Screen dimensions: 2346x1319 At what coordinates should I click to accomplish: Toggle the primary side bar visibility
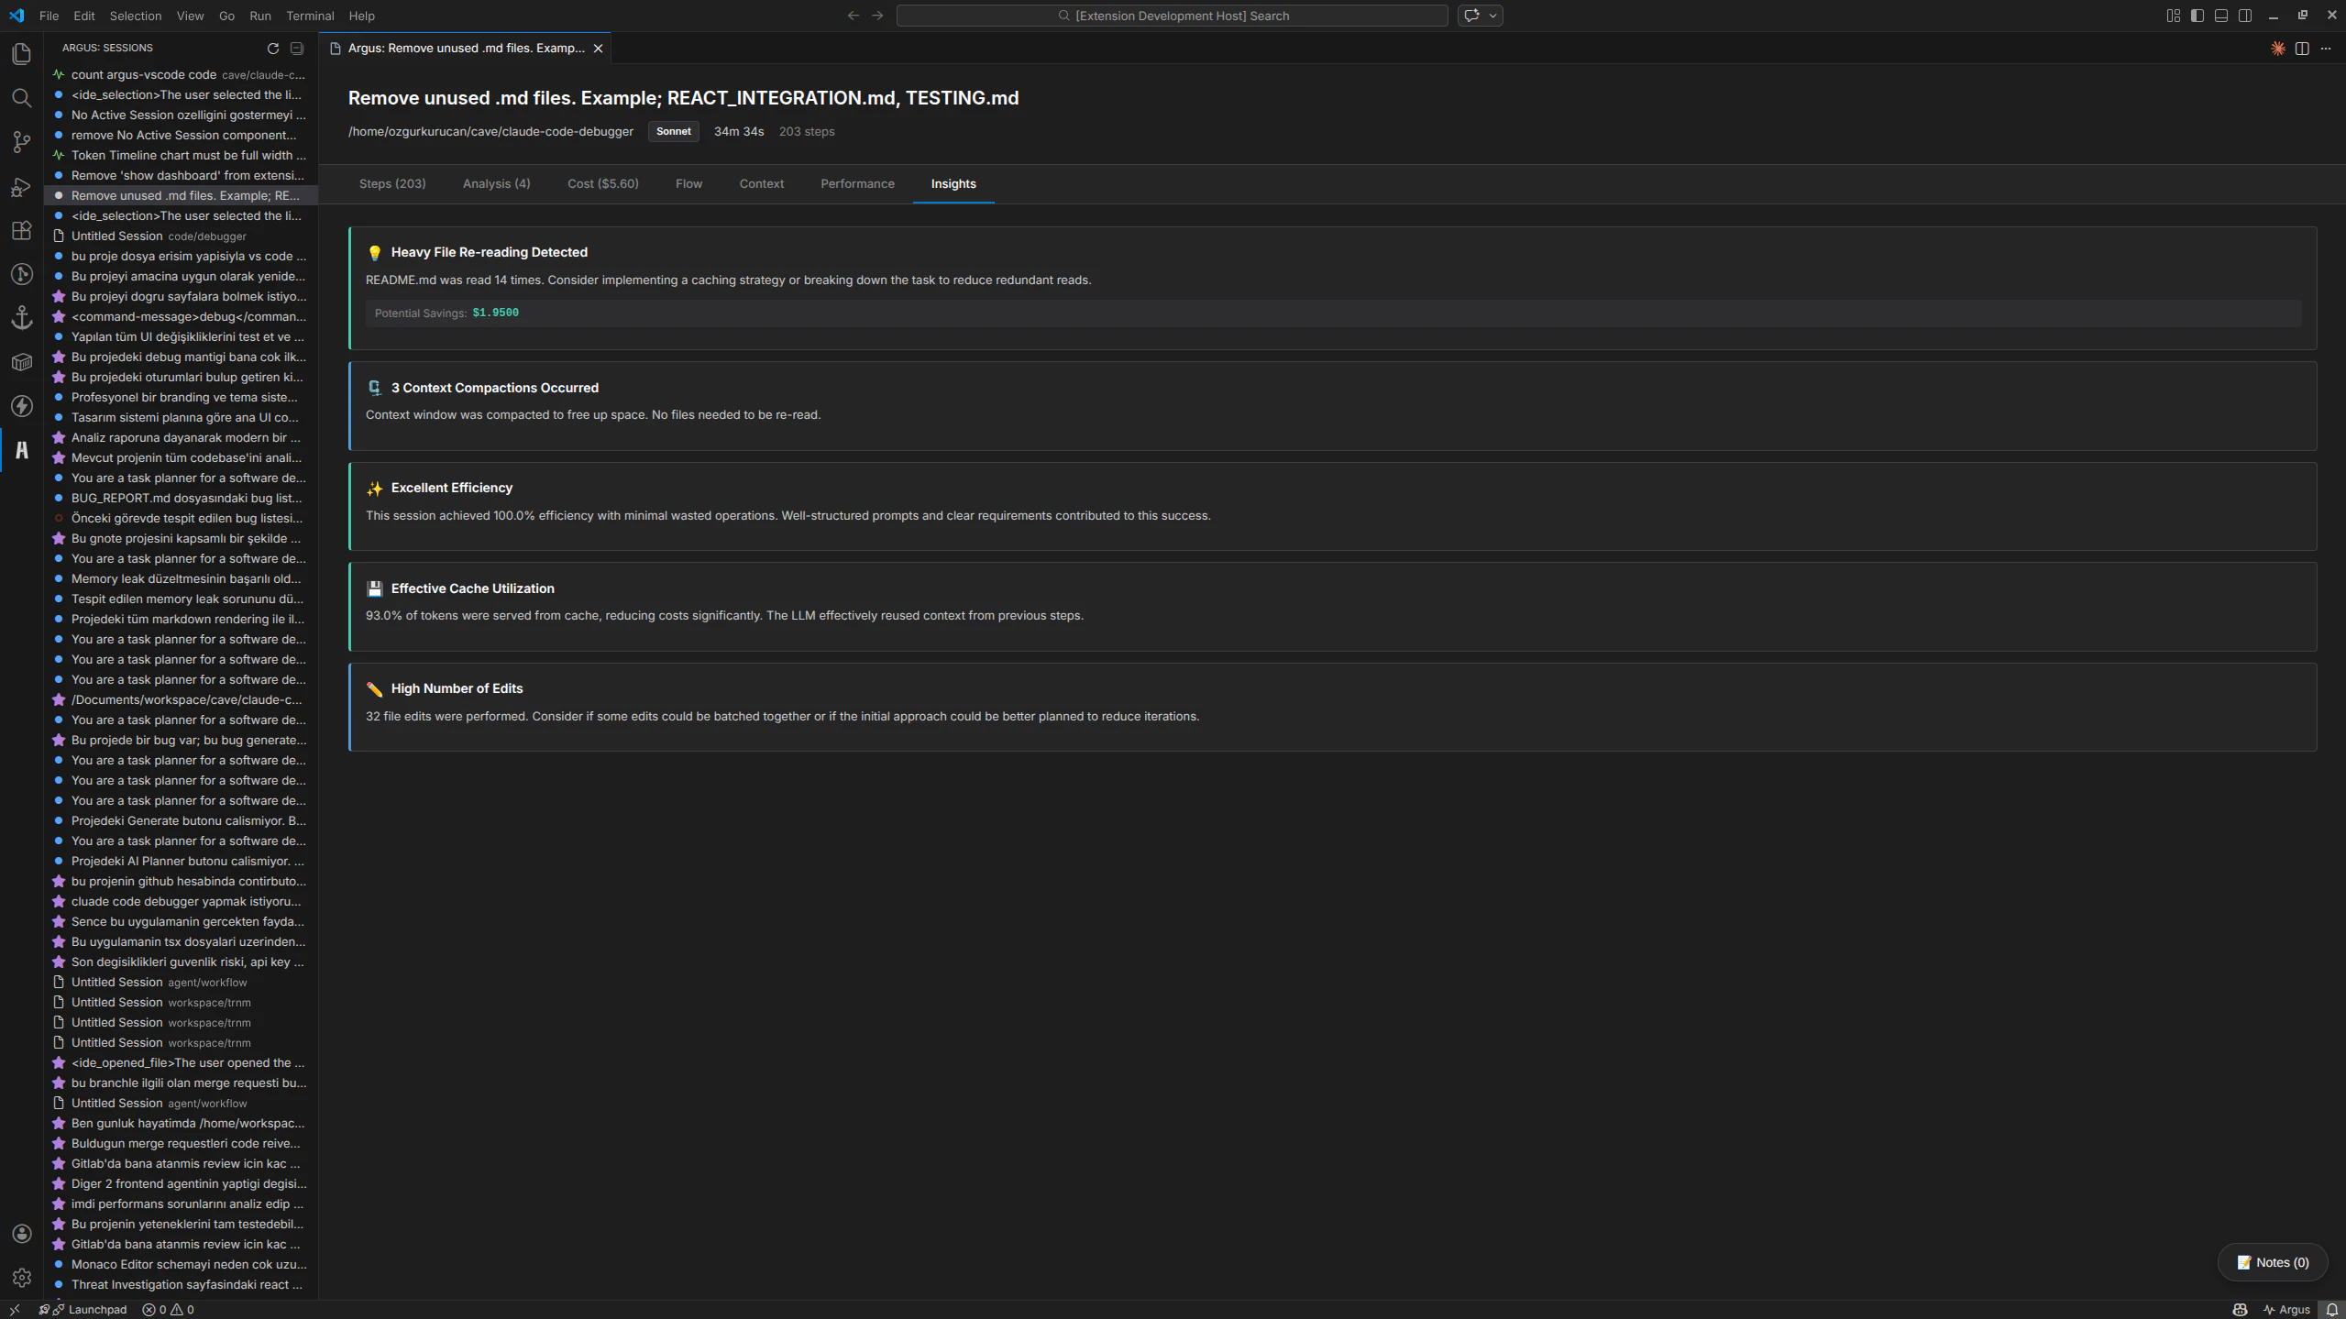pyautogui.click(x=2197, y=16)
